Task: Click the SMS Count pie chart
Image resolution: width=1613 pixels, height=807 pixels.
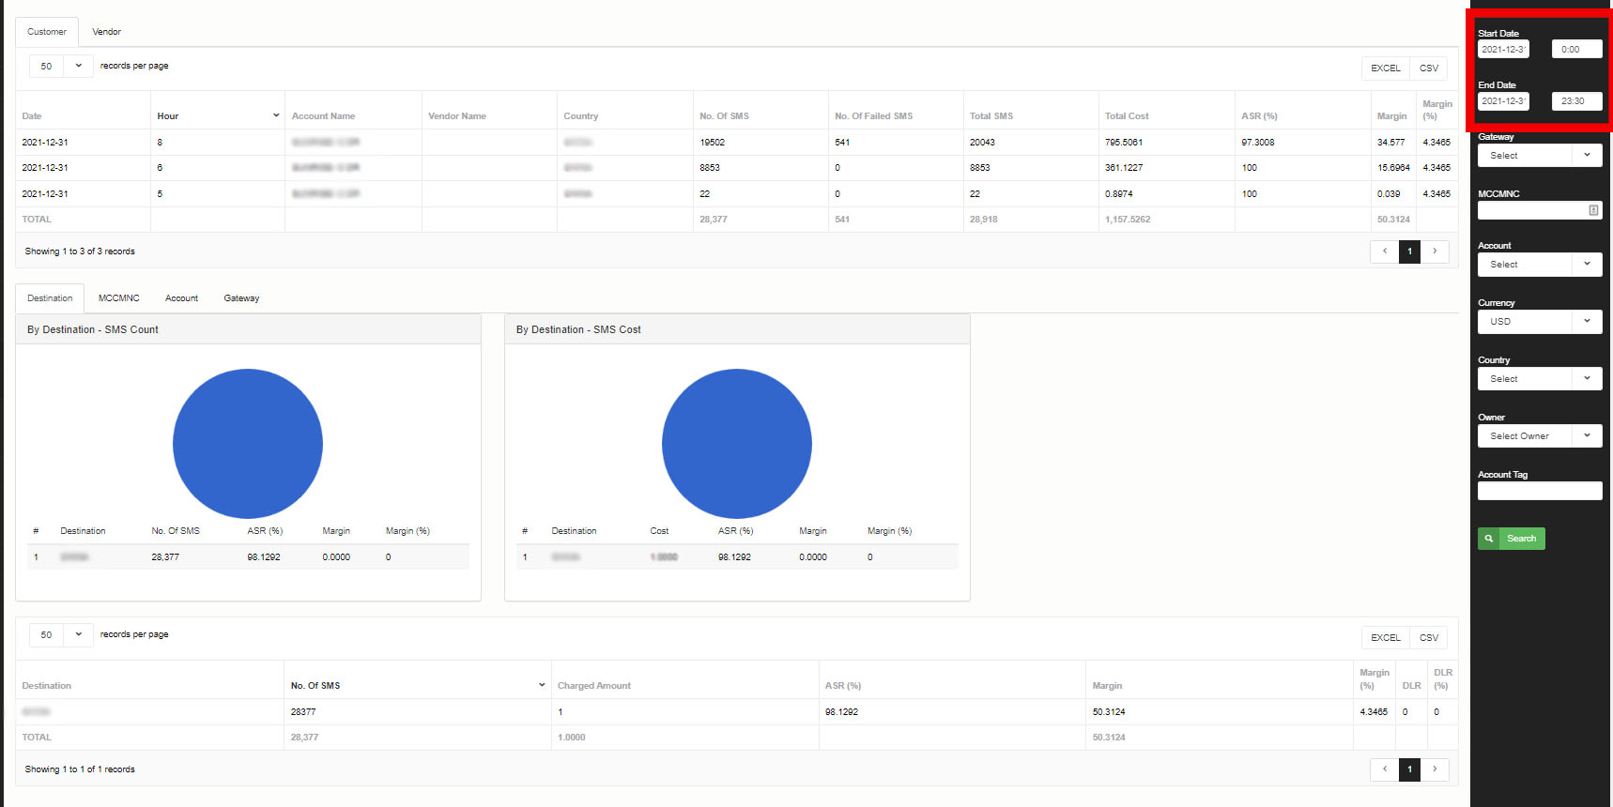Action: pyautogui.click(x=248, y=444)
